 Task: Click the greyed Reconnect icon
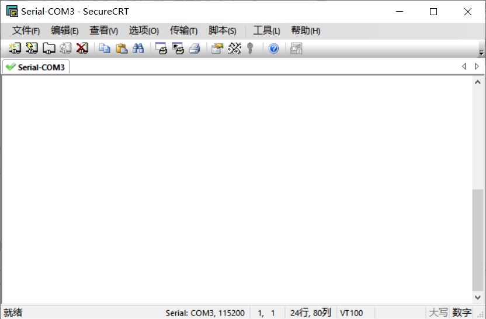click(x=65, y=48)
